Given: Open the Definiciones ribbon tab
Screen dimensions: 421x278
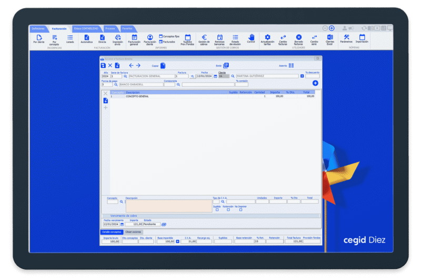Looking at the screenshot, I should click(38, 28).
